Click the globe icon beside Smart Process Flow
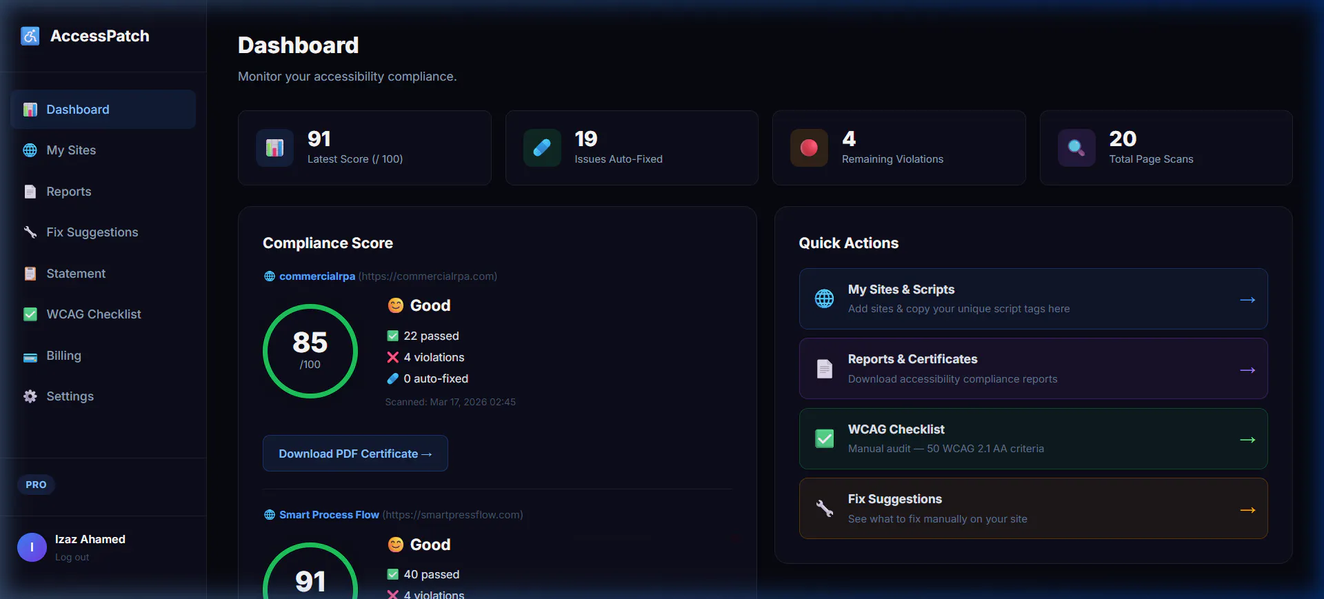Viewport: 1324px width, 599px height. (270, 515)
